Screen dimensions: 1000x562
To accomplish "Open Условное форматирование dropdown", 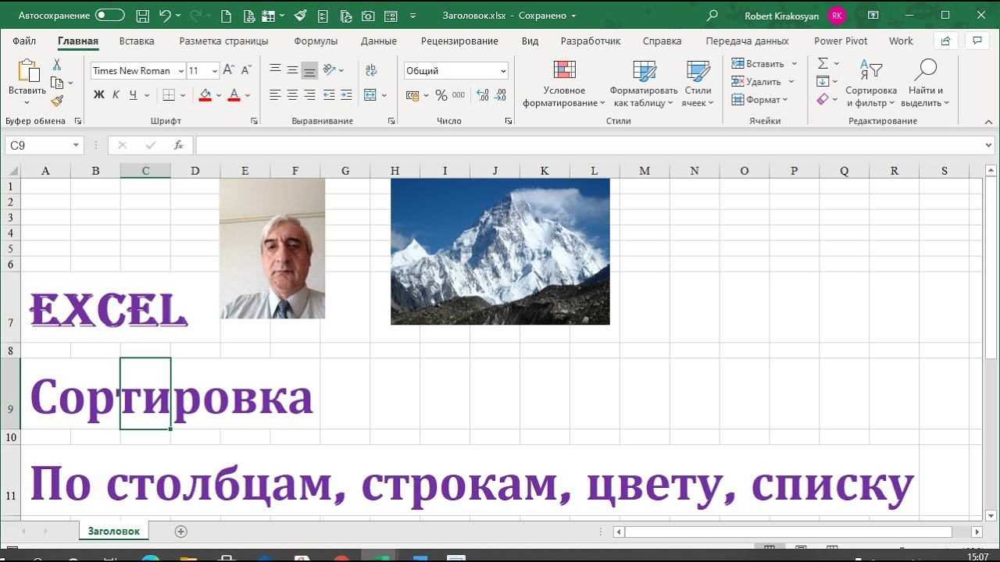I will (x=564, y=84).
